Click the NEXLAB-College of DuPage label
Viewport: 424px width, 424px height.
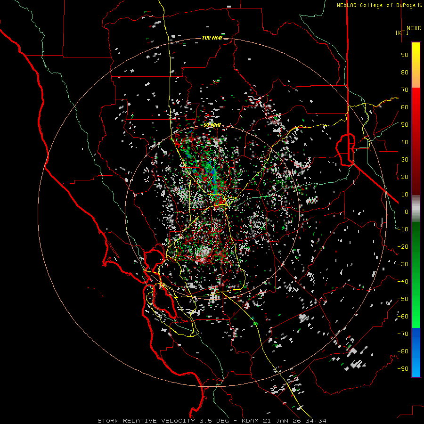(379, 5)
